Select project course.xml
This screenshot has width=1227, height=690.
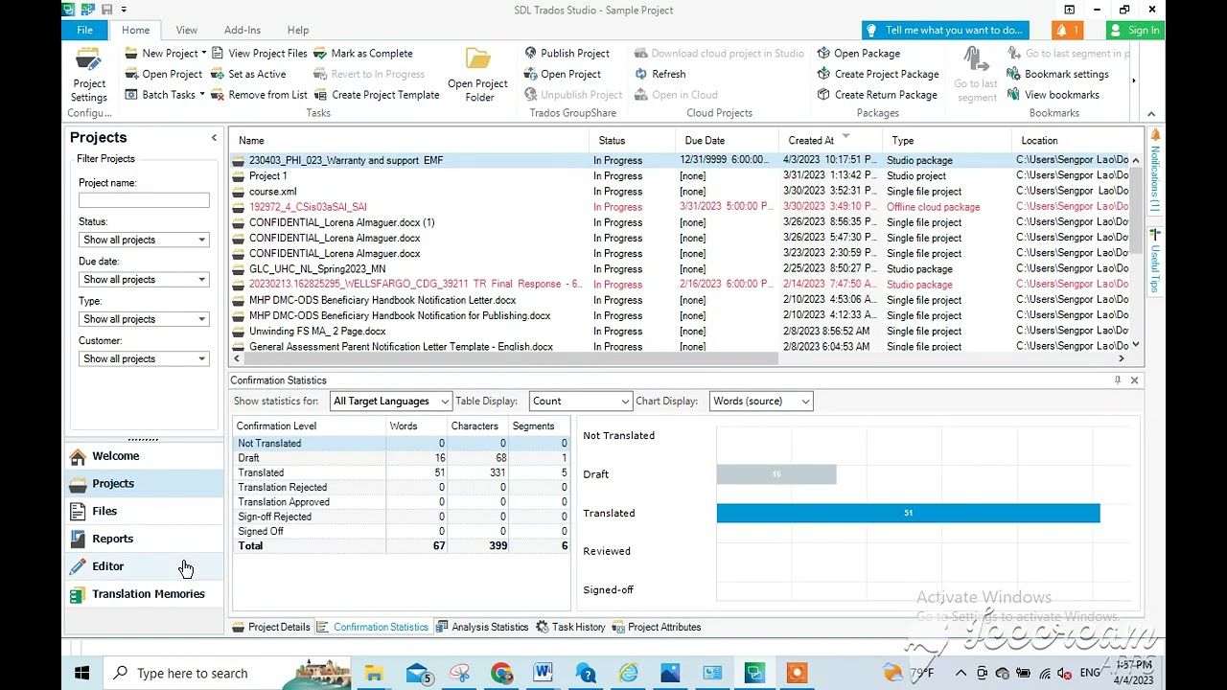coord(272,192)
